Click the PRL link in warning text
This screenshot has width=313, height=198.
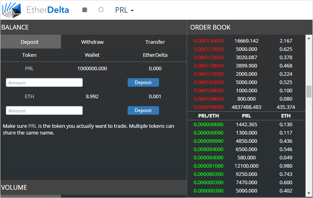coord(33,126)
